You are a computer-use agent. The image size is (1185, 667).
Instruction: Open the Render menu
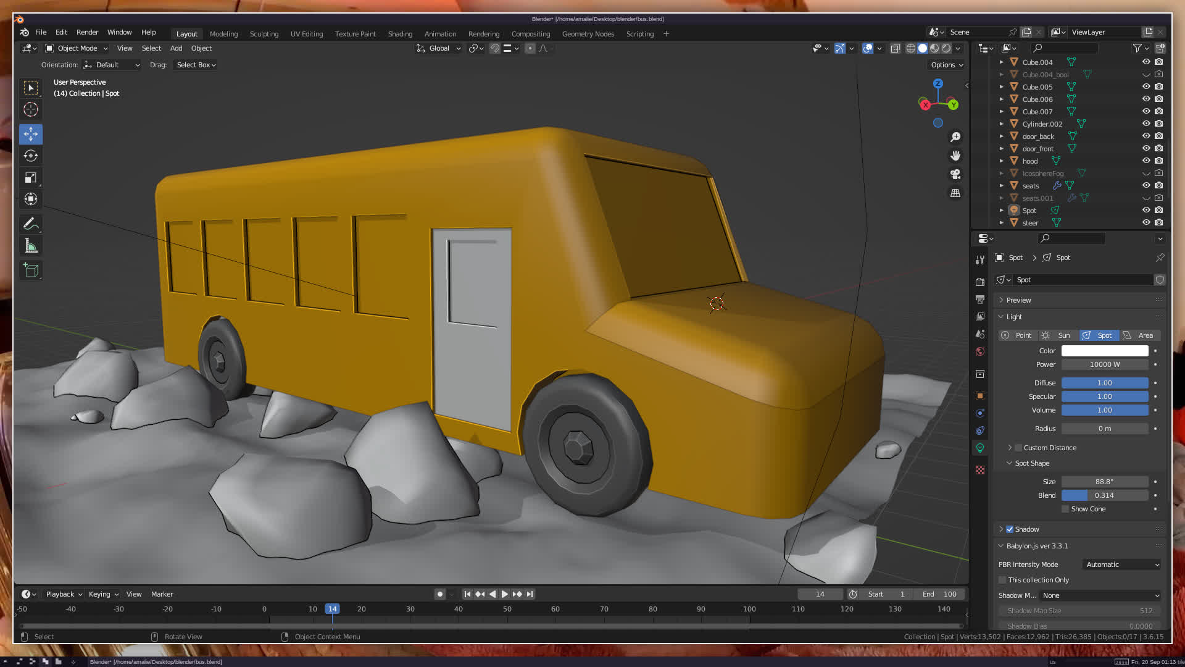click(x=87, y=32)
